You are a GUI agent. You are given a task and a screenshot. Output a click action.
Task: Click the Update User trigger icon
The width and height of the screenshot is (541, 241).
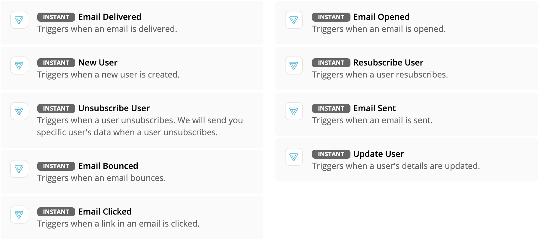click(x=294, y=157)
